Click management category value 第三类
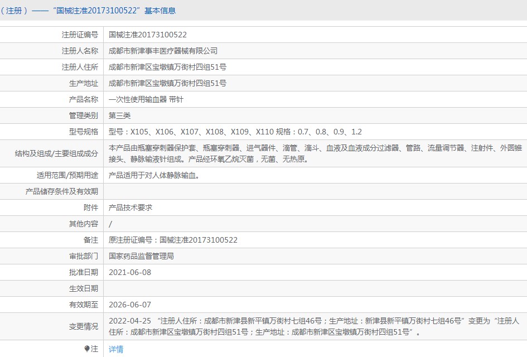The height and width of the screenshot is (357, 527). 119,115
